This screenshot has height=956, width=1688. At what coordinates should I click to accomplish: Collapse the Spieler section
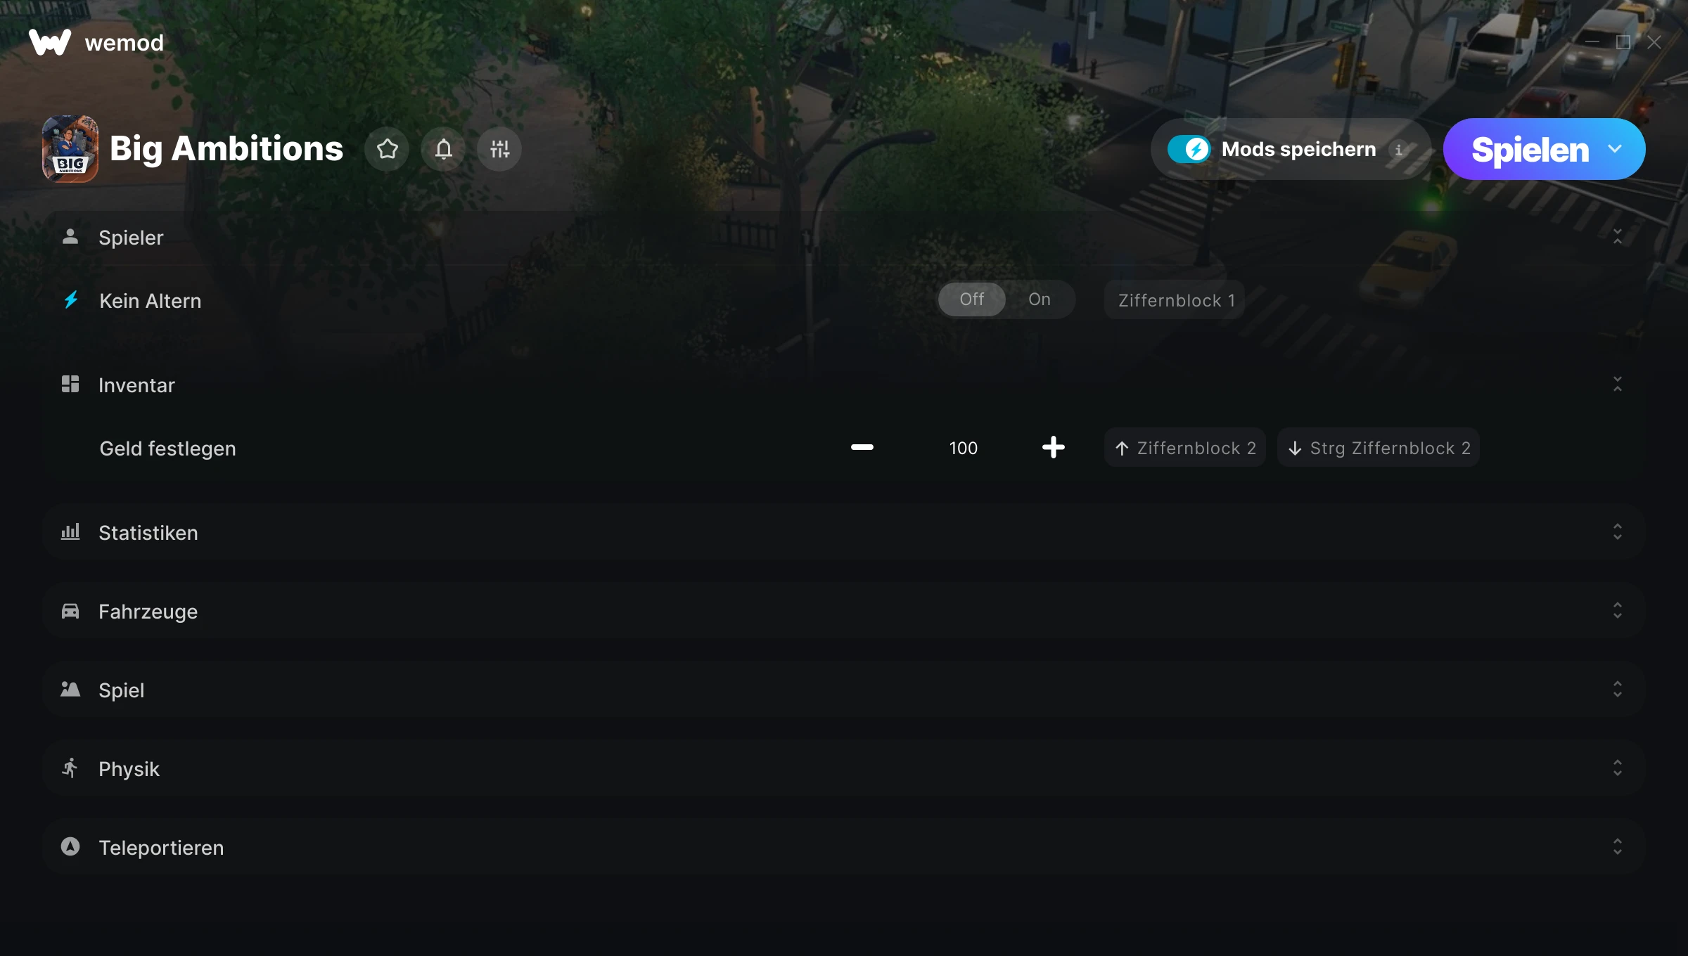pyautogui.click(x=1617, y=237)
